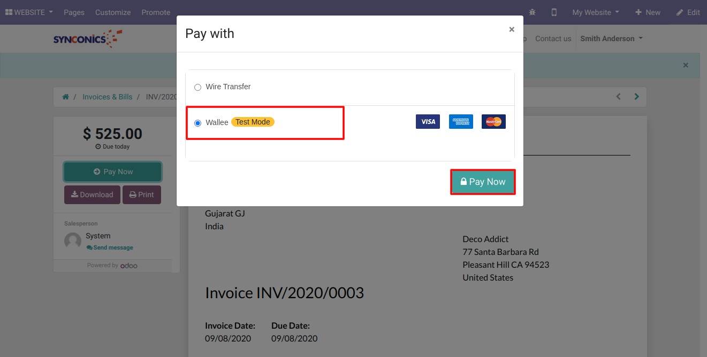The width and height of the screenshot is (707, 357).
Task: Open the Promote menu
Action: 156,12
